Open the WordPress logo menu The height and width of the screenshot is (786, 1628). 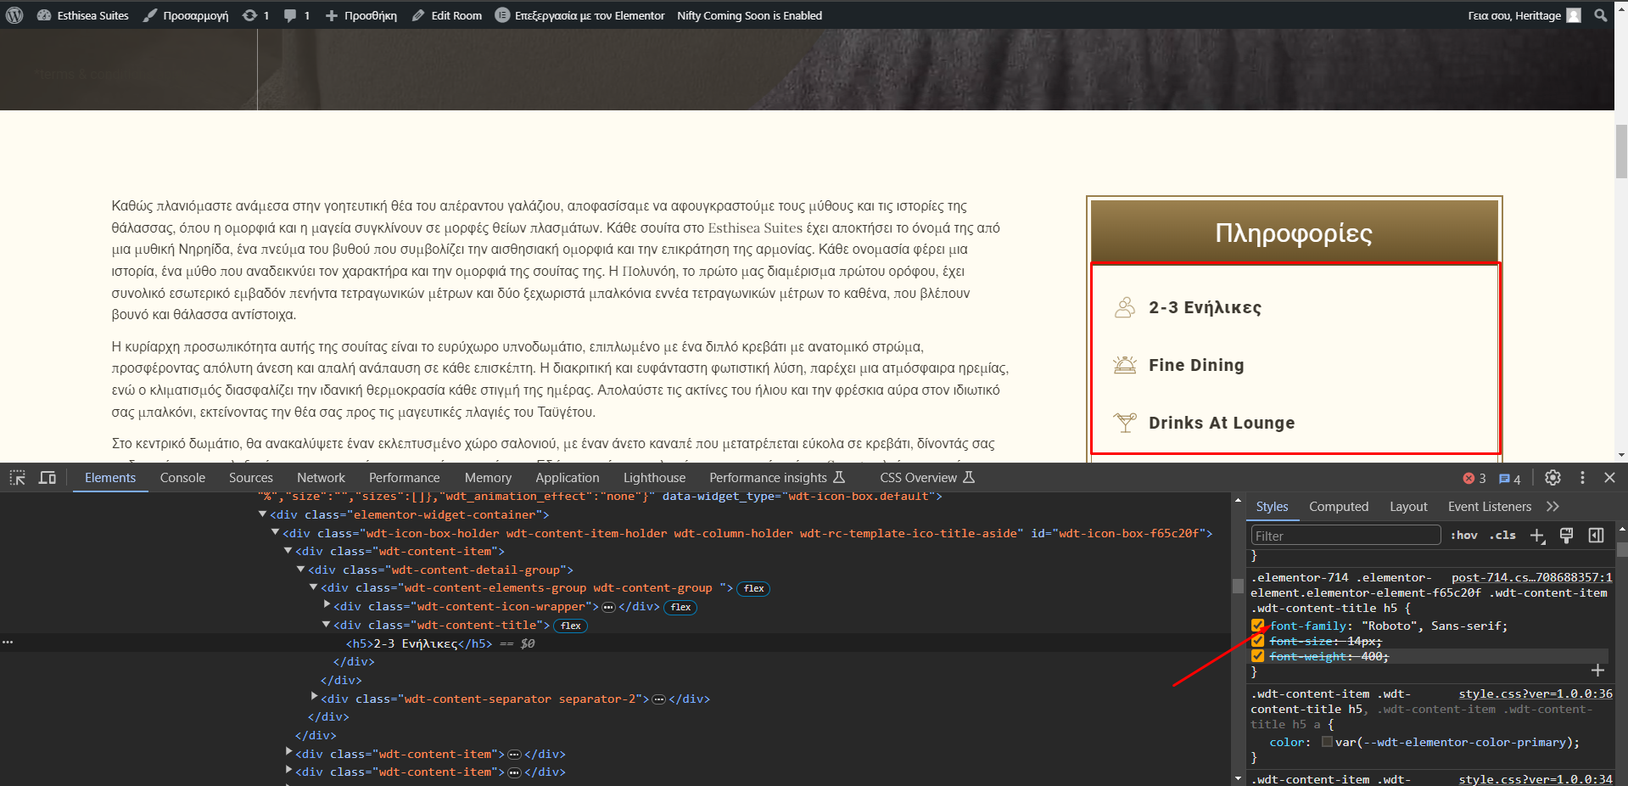(x=14, y=15)
